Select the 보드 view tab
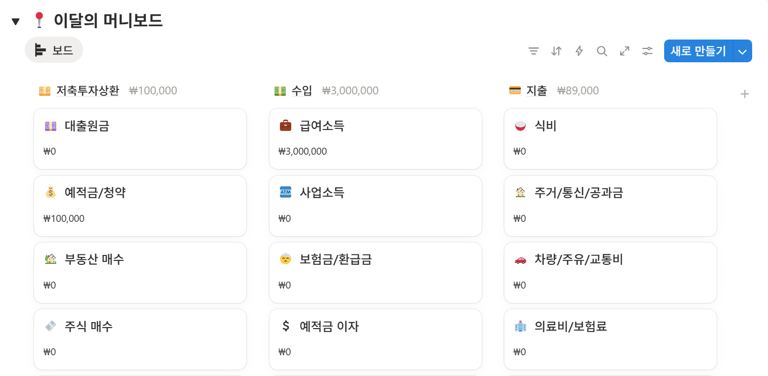This screenshot has height=376, width=768. 54,49
